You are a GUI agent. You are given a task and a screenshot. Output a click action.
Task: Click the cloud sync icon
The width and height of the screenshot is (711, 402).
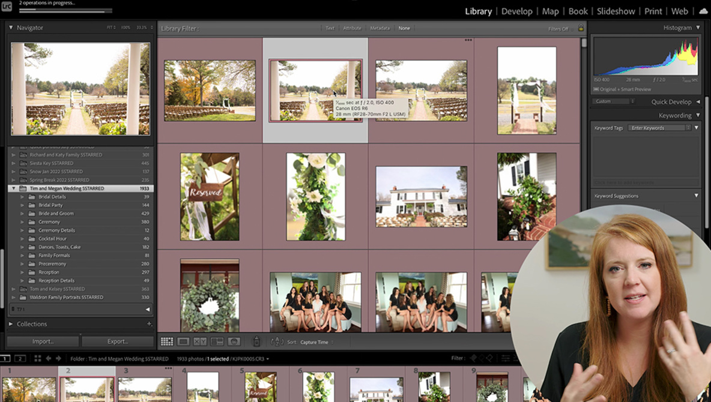tap(703, 11)
